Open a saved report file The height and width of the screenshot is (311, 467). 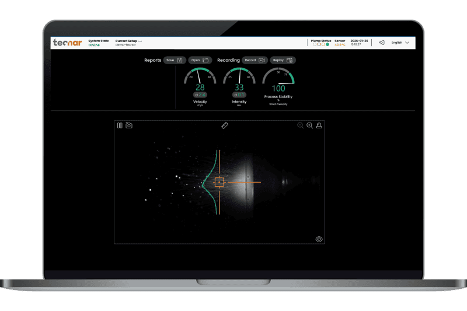click(200, 60)
